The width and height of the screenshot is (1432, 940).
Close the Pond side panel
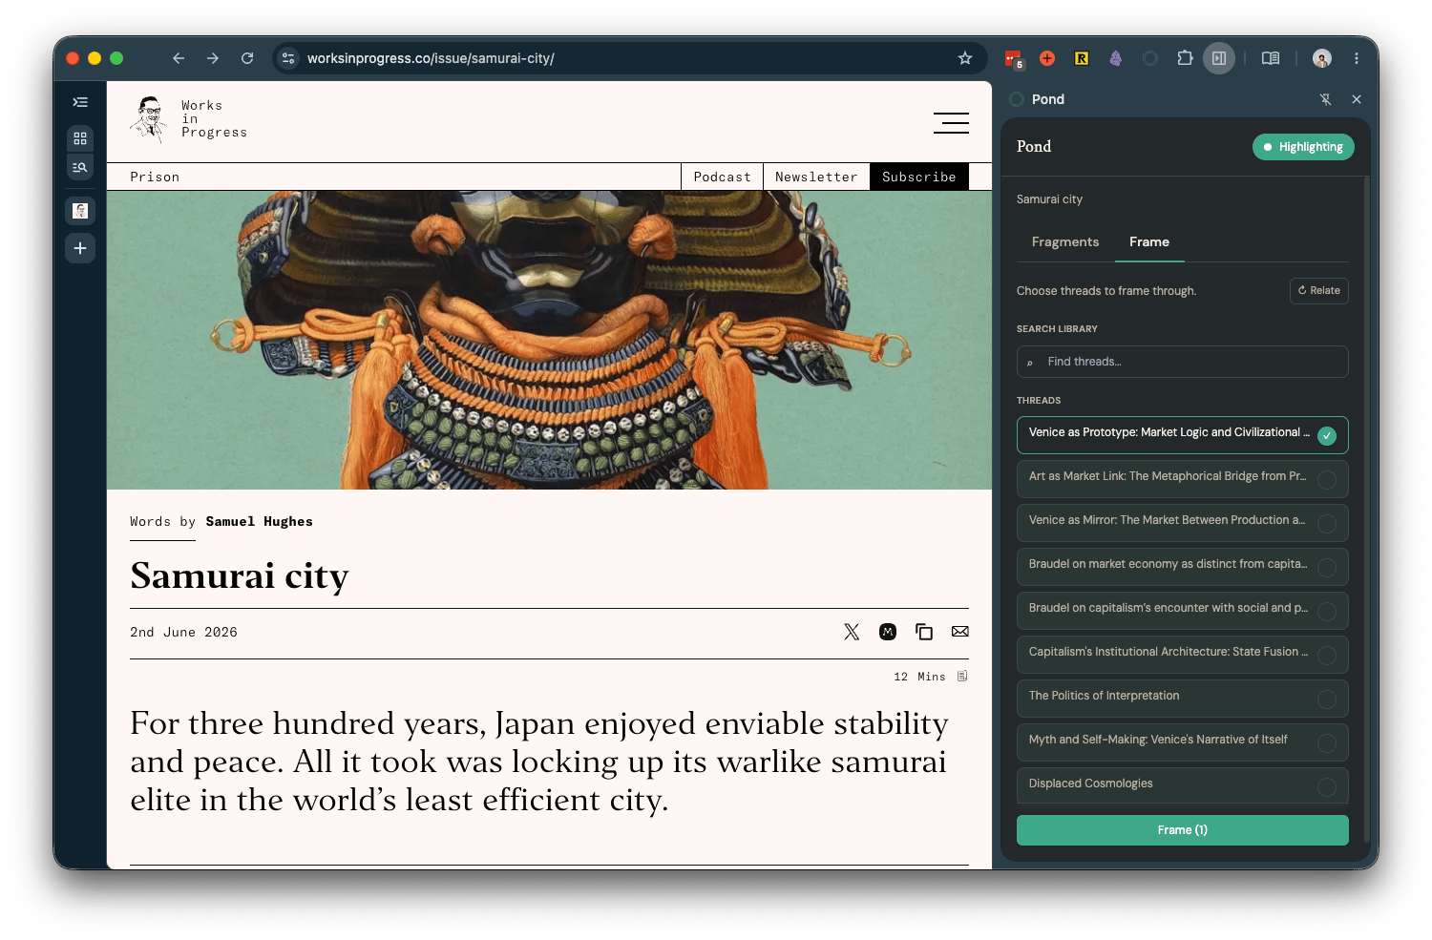pyautogui.click(x=1357, y=99)
